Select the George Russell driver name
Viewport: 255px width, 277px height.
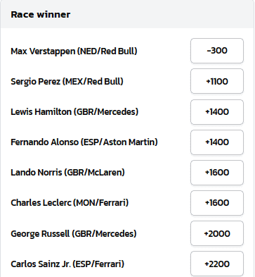pos(40,234)
